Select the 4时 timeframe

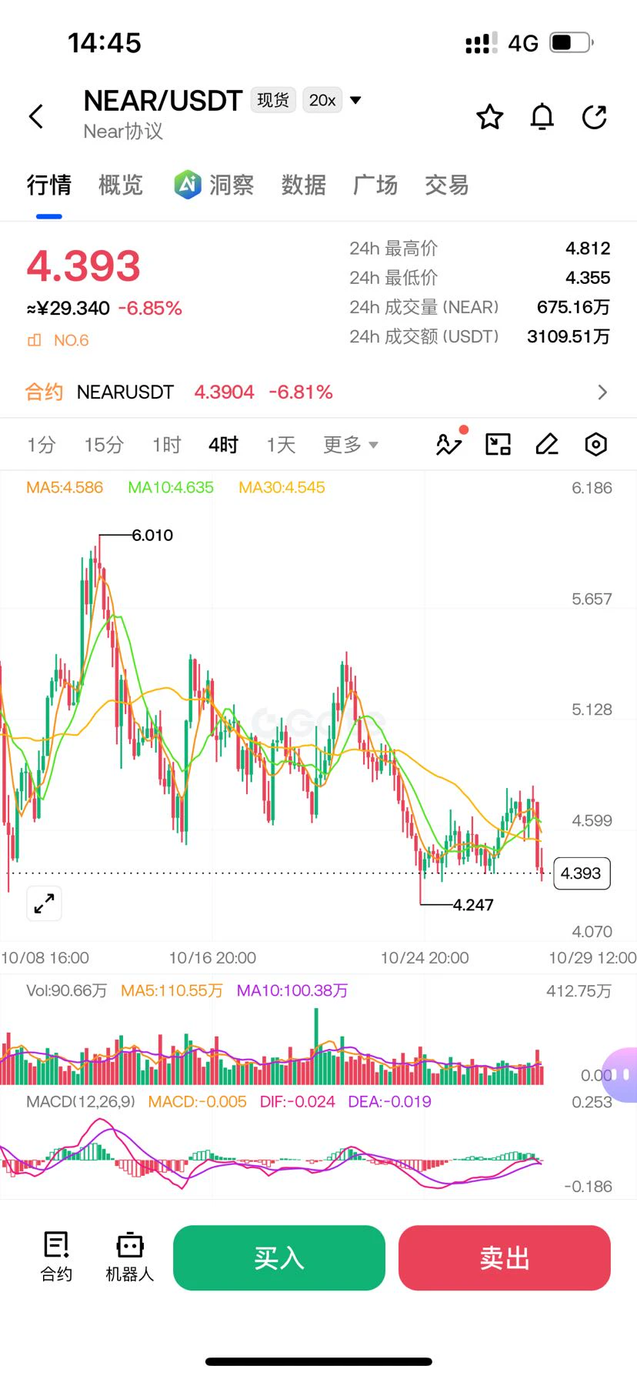[x=223, y=445]
